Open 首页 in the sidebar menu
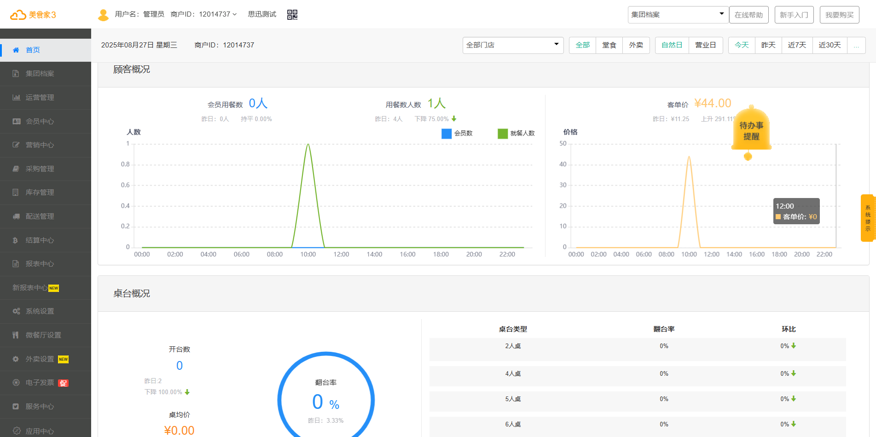The width and height of the screenshot is (876, 437). [33, 50]
